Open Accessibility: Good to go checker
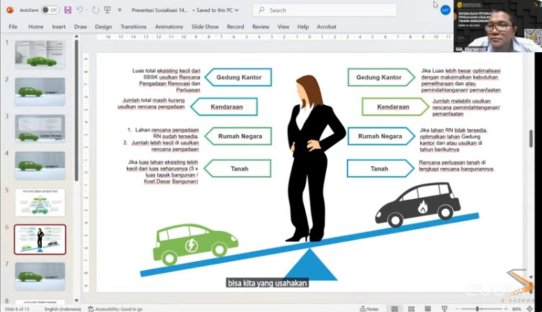The image size is (542, 312). [x=115, y=309]
